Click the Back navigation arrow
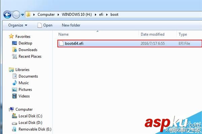 coord(7,14)
